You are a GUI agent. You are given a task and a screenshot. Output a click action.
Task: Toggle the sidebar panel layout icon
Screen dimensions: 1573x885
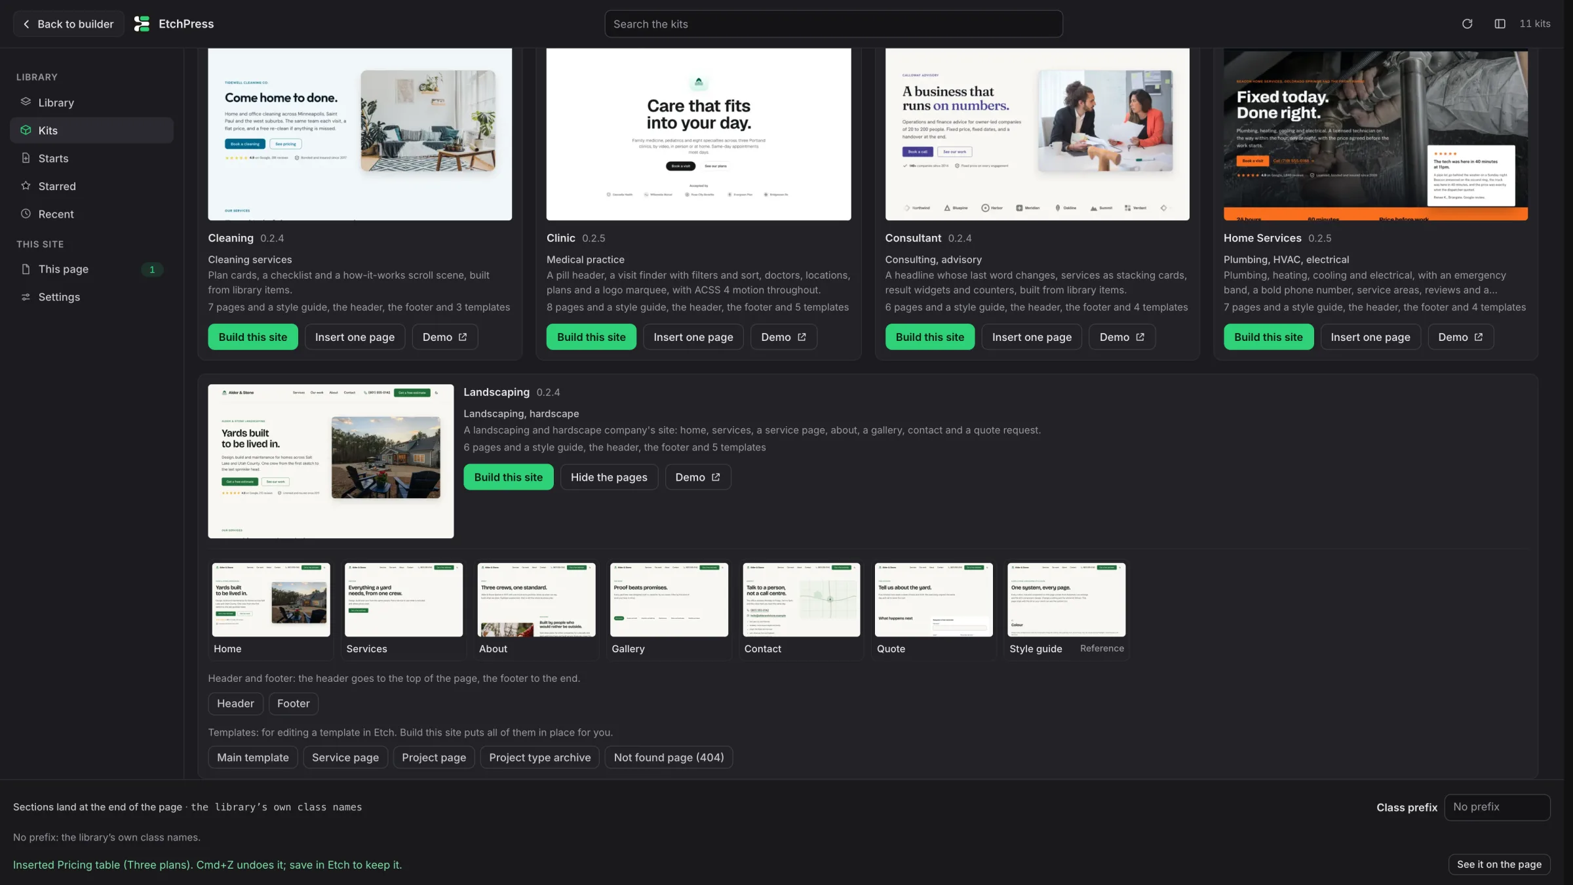point(1500,24)
